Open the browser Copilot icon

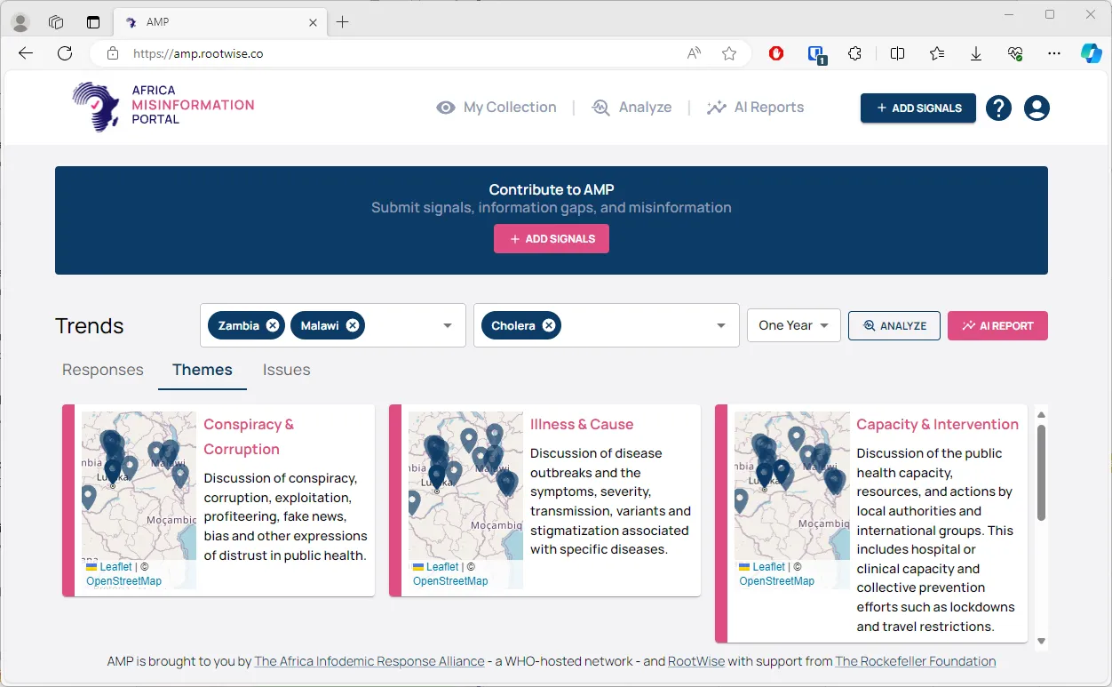[1092, 53]
